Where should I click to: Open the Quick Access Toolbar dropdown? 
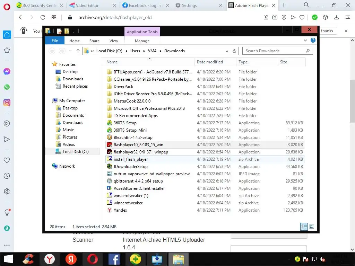pyautogui.click(x=73, y=32)
